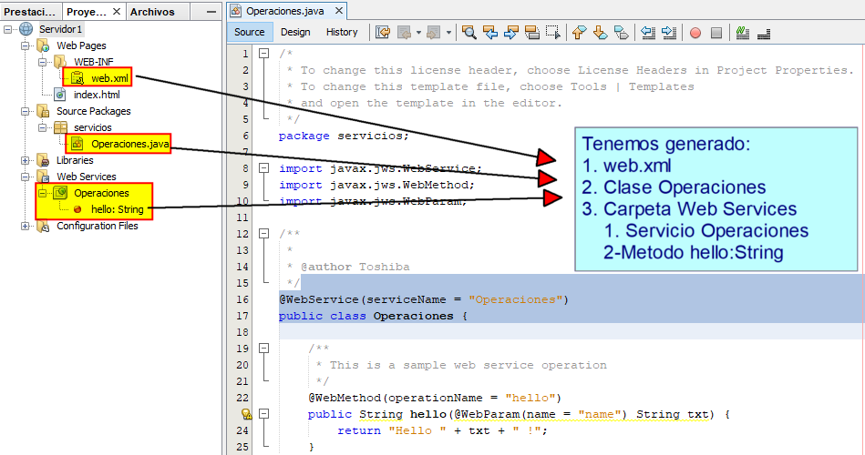Click Operaciones web service node icon
The width and height of the screenshot is (865, 455).
coord(60,193)
